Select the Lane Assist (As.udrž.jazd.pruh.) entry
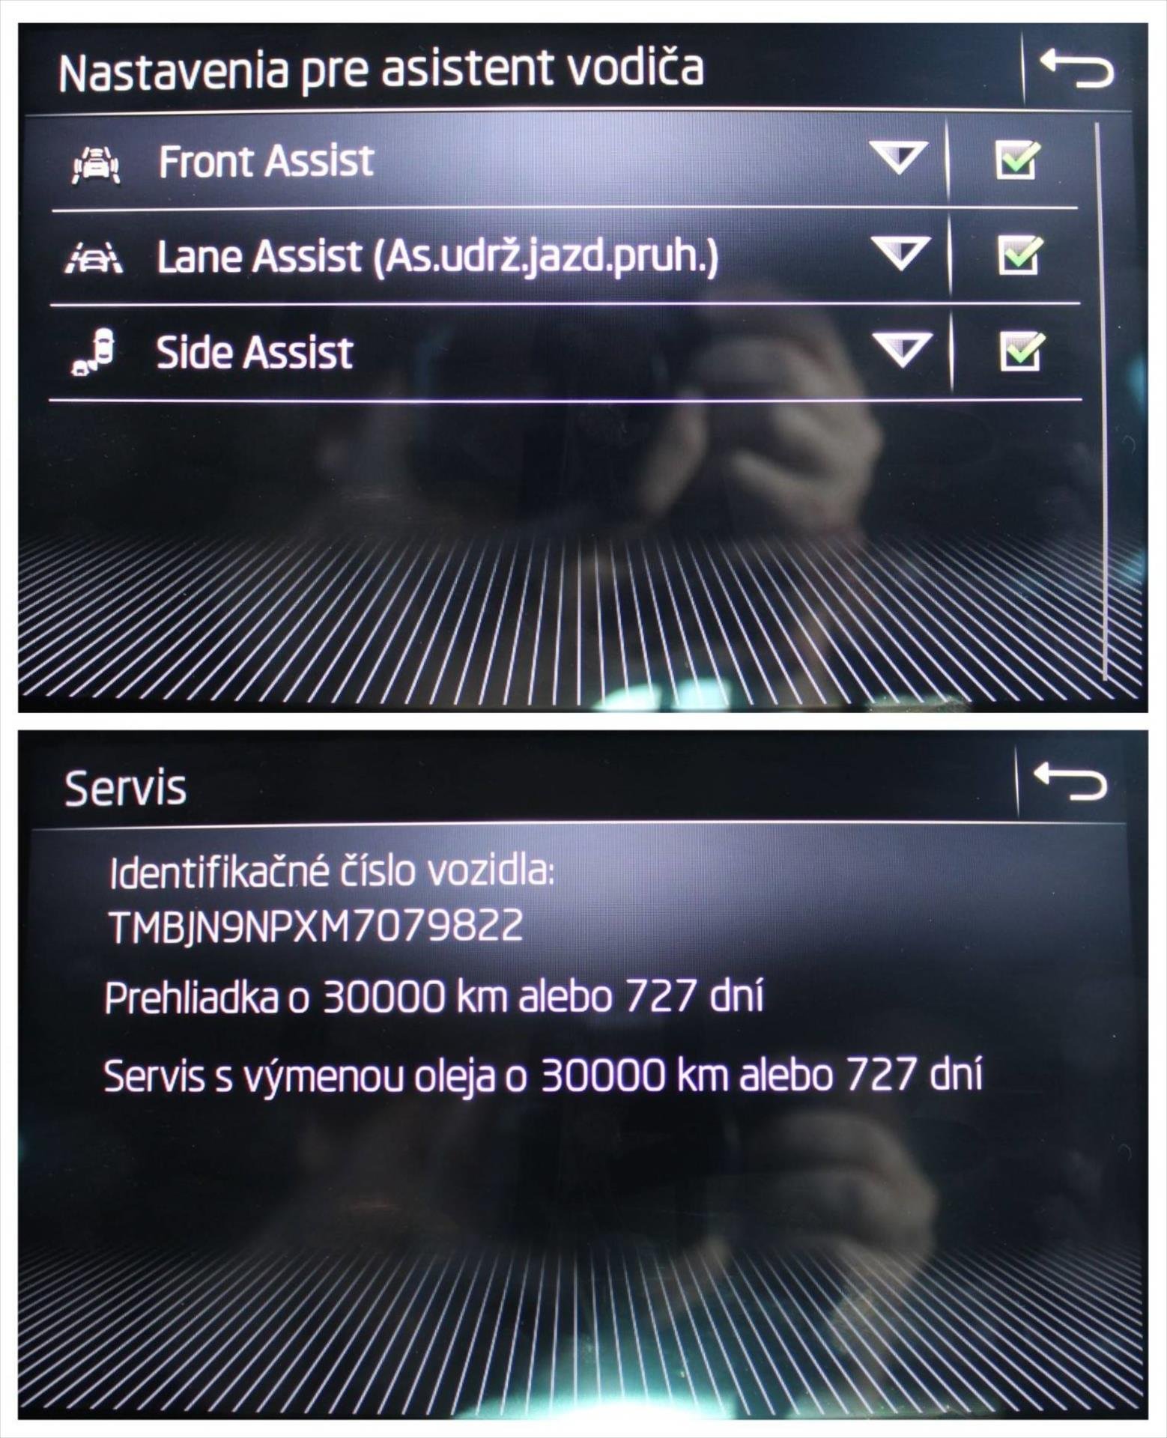Screen dimensions: 1167x1438 pyautogui.click(x=437, y=257)
